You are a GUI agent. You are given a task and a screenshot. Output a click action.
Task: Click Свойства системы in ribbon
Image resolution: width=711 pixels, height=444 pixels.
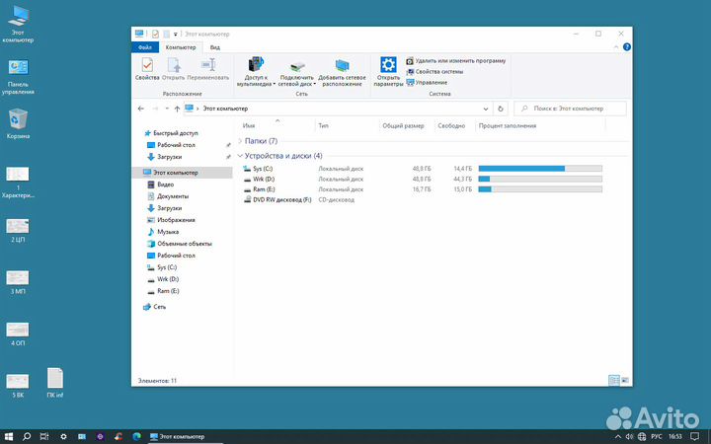(438, 71)
